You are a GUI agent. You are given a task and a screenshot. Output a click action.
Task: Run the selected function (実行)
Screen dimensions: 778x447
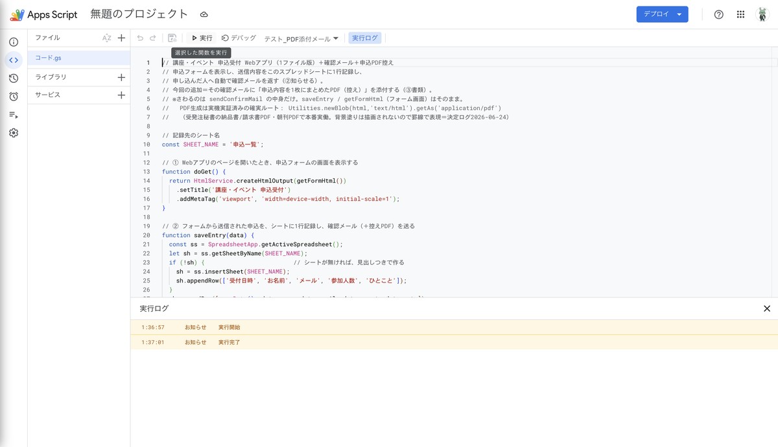click(x=202, y=38)
